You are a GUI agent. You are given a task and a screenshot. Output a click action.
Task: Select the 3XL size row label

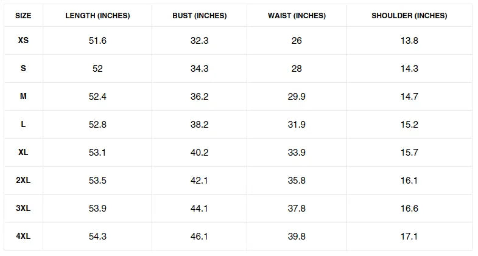tap(23, 208)
